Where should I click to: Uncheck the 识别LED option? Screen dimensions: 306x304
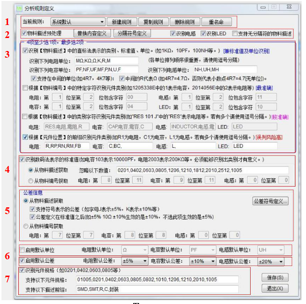[x=203, y=34]
